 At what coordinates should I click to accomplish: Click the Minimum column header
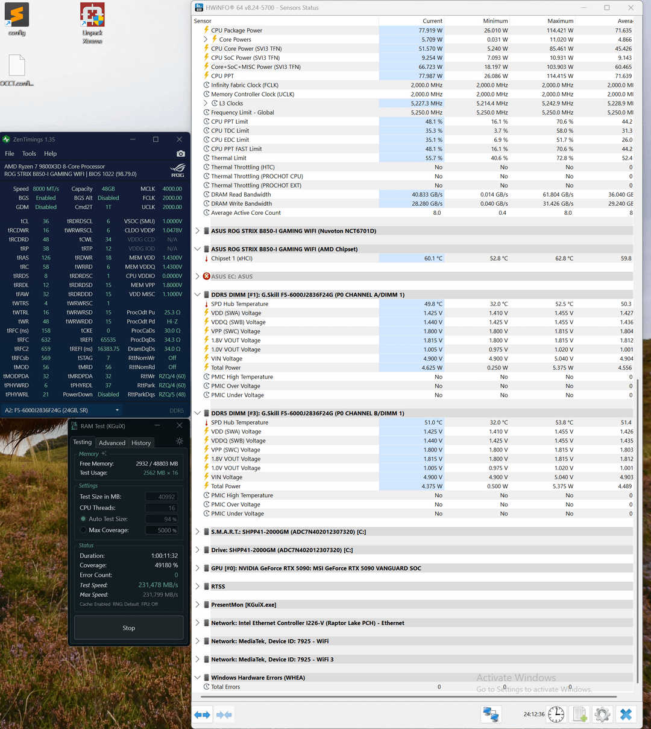coord(477,21)
